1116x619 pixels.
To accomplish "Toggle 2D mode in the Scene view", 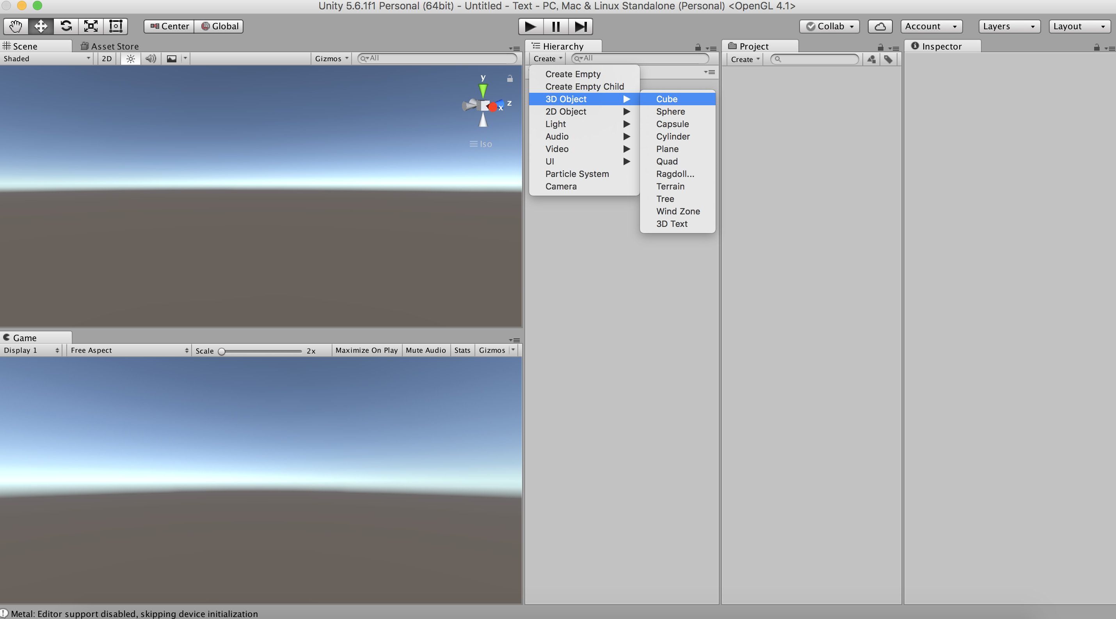I will pos(106,58).
